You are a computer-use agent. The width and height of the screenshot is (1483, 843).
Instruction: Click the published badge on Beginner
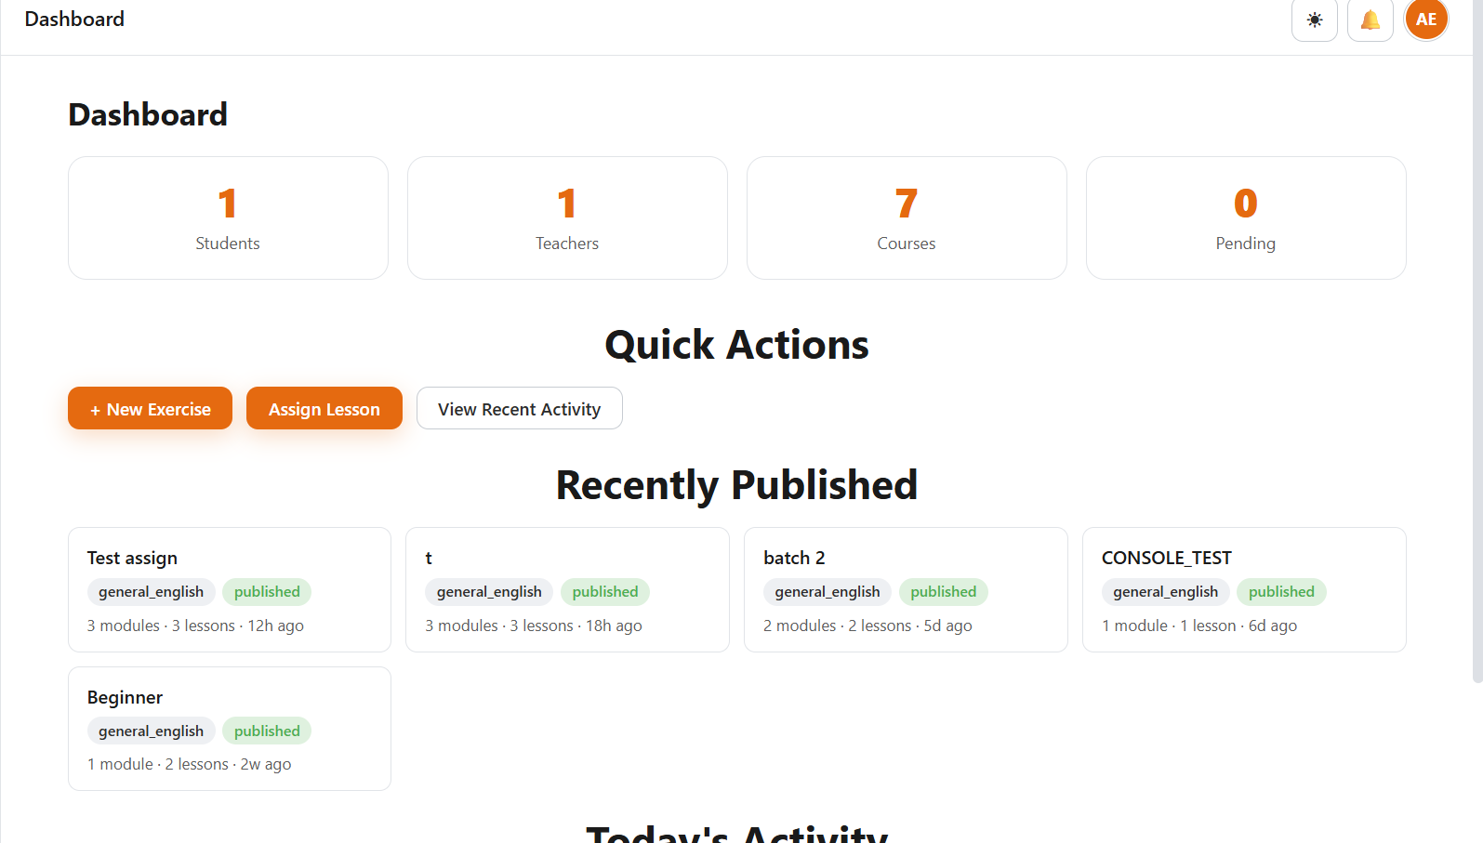(267, 731)
